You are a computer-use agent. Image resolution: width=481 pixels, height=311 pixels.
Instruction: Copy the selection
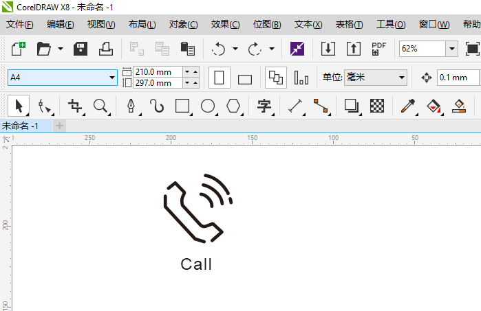pos(162,49)
